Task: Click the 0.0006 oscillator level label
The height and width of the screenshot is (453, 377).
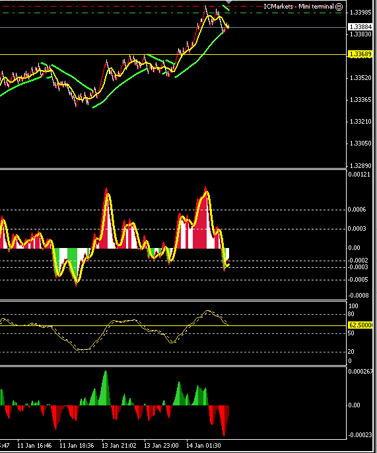Action: (x=357, y=210)
